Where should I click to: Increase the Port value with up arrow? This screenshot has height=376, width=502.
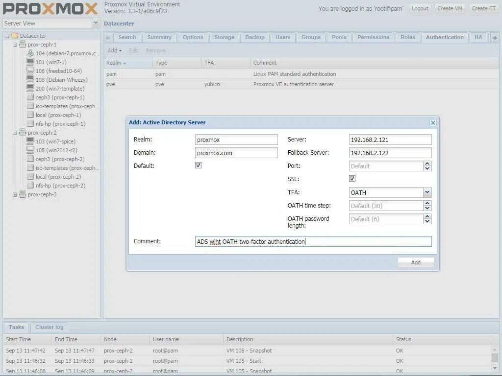click(427, 164)
